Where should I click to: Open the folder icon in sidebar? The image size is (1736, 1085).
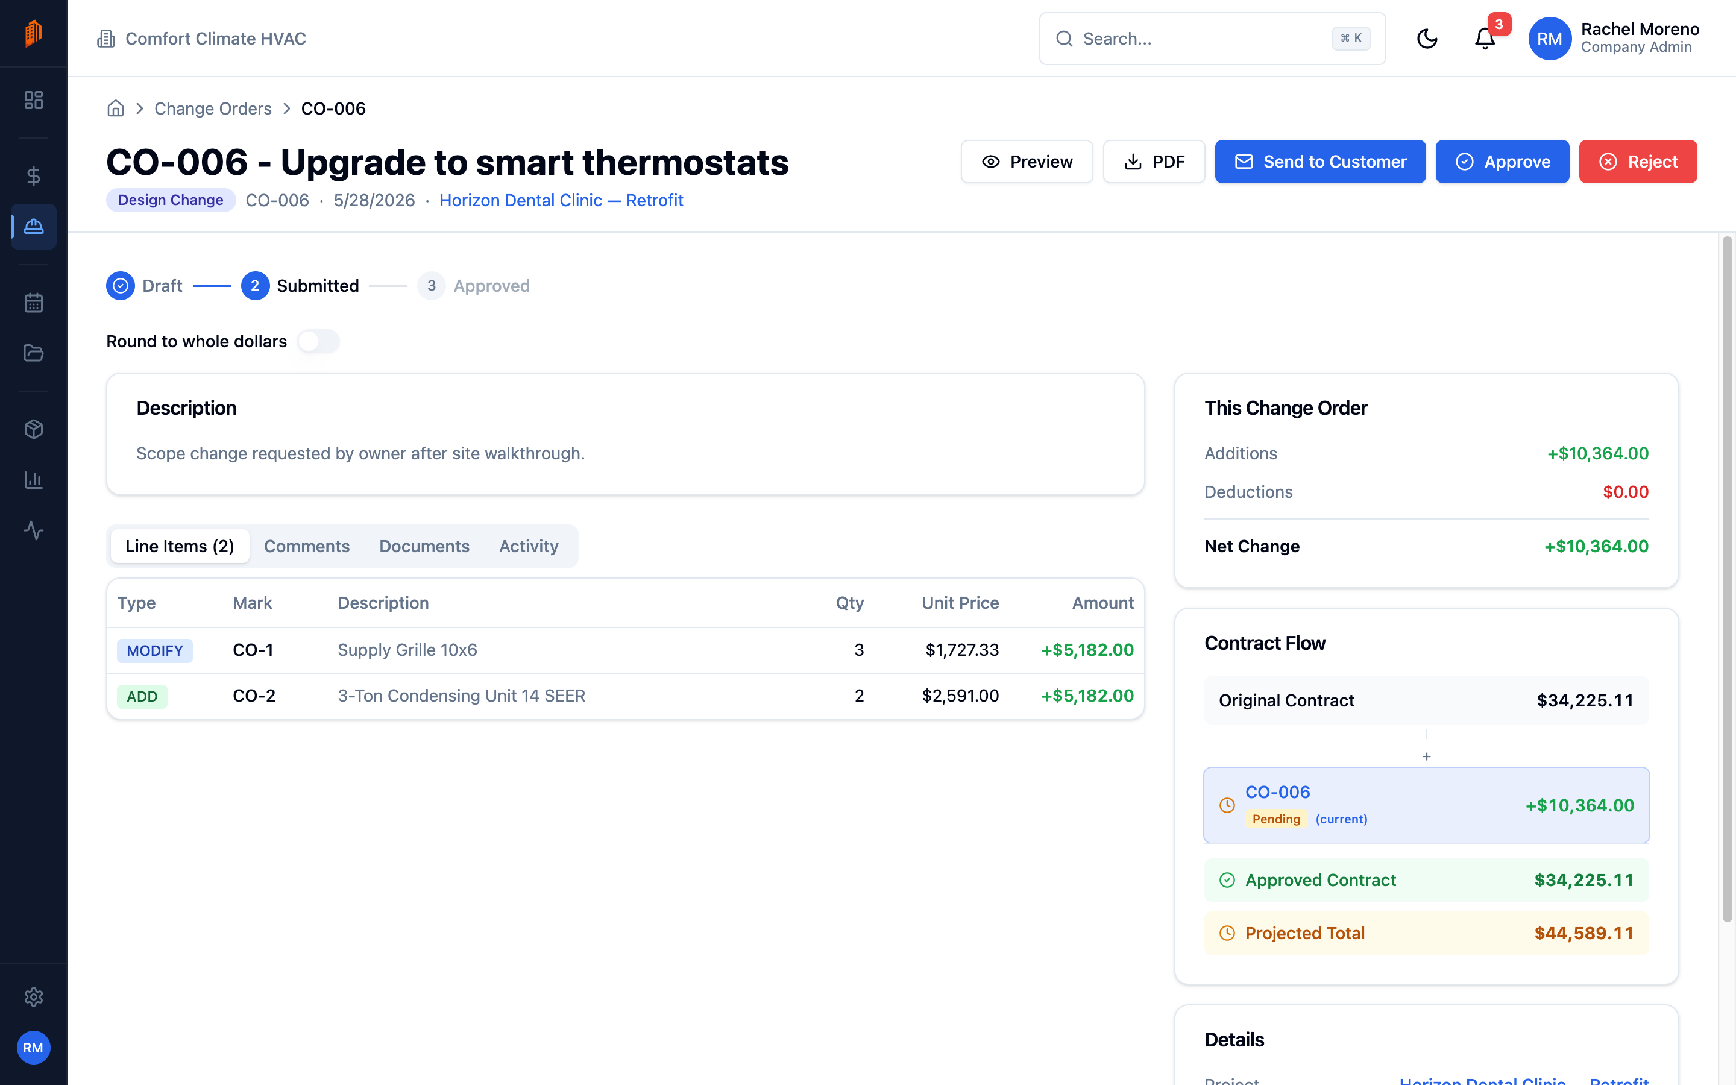point(34,353)
